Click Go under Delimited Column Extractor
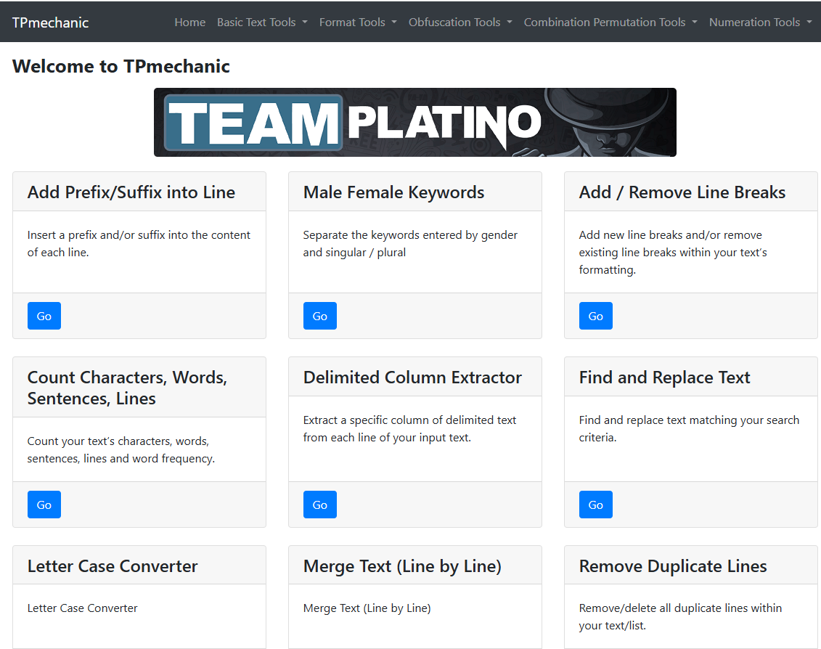 tap(320, 505)
